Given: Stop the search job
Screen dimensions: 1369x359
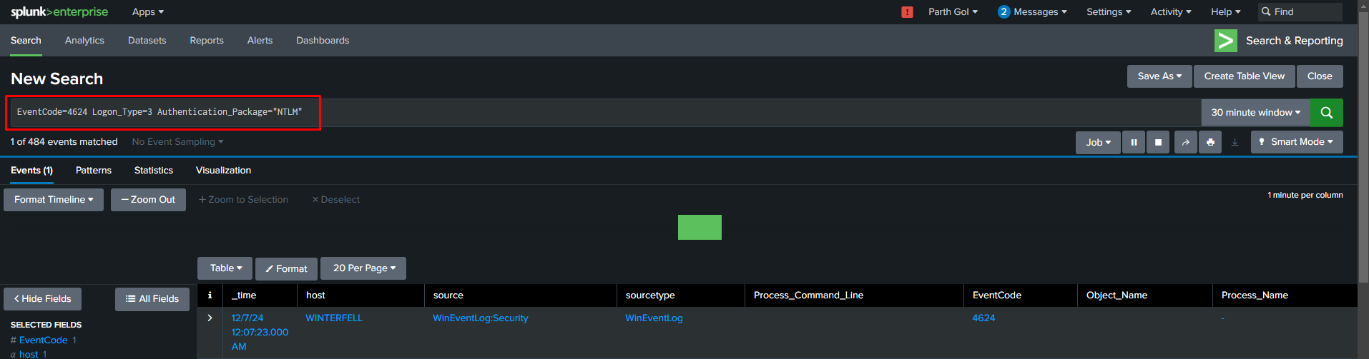Looking at the screenshot, I should 1158,142.
